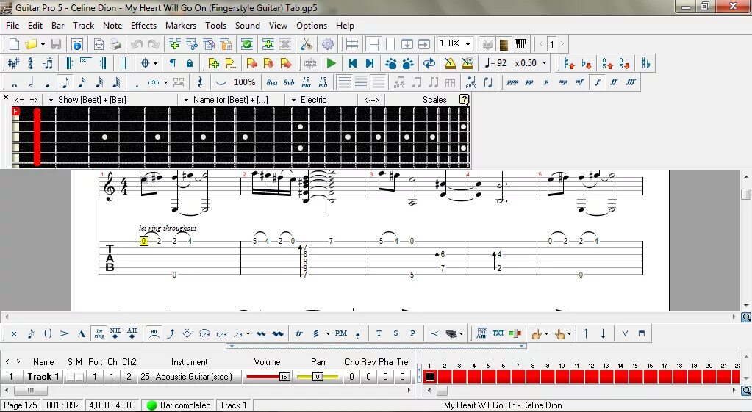752x412 pixels.
Task: Apply bend effect arrow icon
Action: (x=171, y=333)
